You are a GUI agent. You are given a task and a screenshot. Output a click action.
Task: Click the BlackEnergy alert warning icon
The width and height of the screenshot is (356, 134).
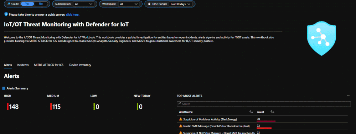pos(181,119)
